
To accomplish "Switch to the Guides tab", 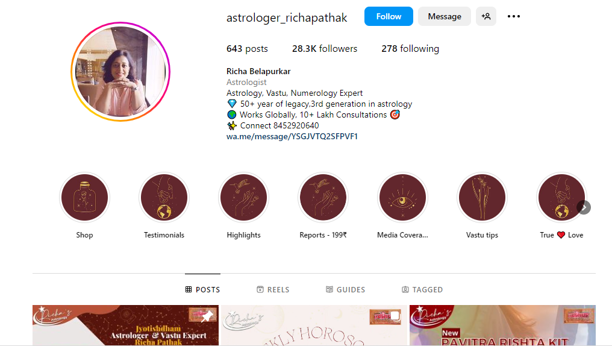I will click(x=345, y=289).
